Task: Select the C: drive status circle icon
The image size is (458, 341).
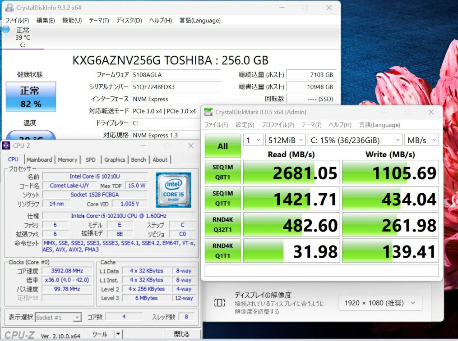Action: click(x=6, y=30)
